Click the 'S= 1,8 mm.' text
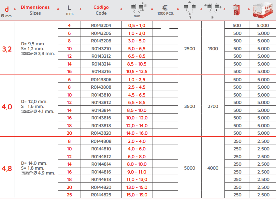Image resolution: width=276 pixels, height=199 pixels. 33,168
